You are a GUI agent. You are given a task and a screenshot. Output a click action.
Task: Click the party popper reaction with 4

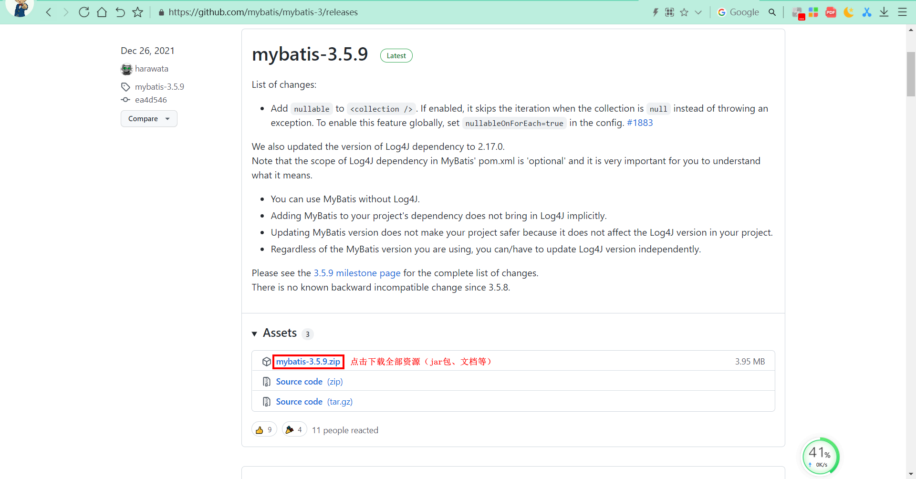point(294,430)
